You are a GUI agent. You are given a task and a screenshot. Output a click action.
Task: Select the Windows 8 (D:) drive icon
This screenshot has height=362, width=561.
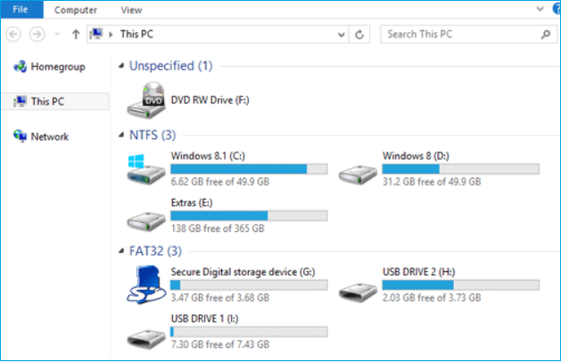click(358, 169)
